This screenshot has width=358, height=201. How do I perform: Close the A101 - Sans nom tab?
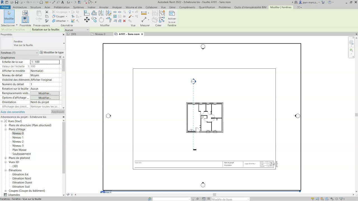(x=142, y=34)
